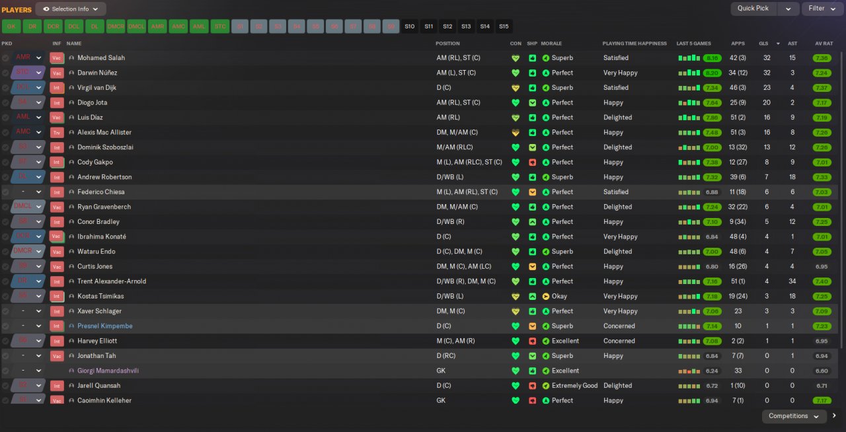
Task: Click Wataru Endo's Vac status icon
Action: click(x=57, y=251)
